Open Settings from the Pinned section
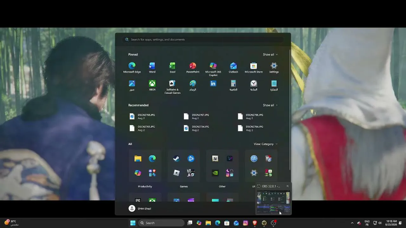Viewport: 406px width, 228px height. point(274,68)
